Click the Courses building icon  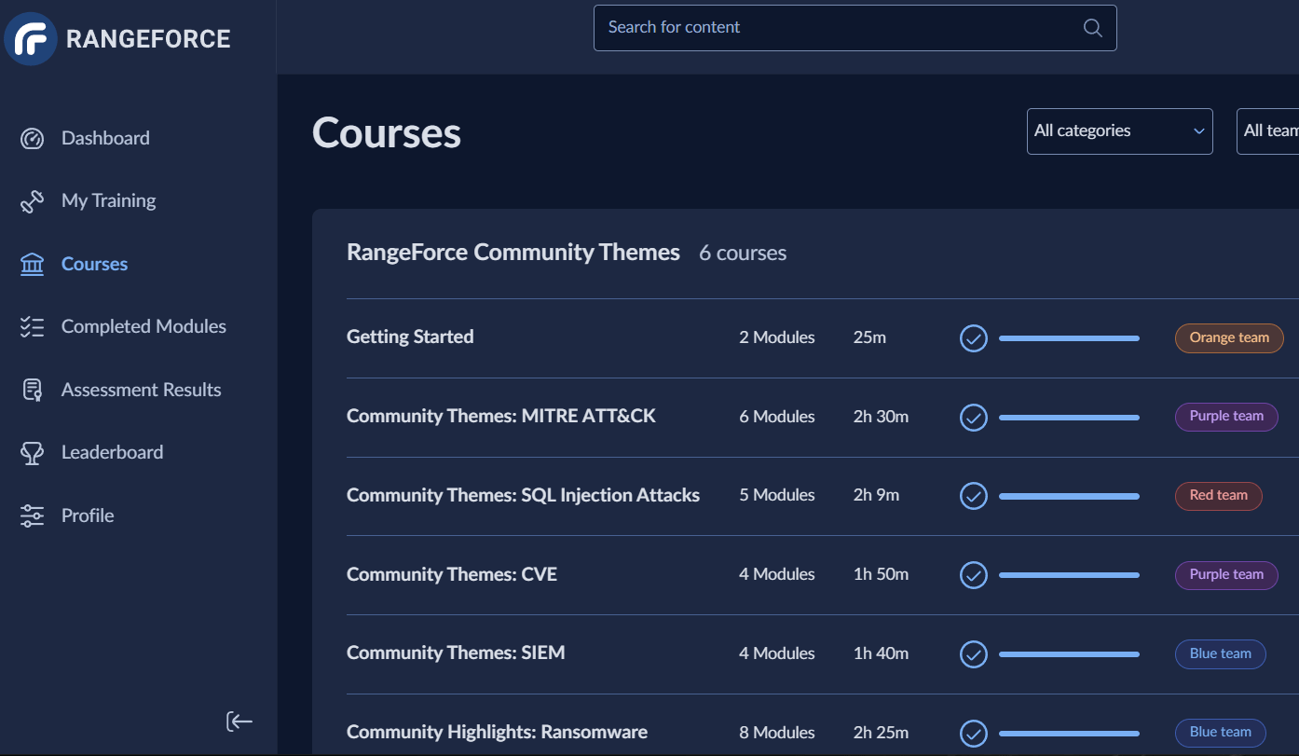click(x=32, y=265)
